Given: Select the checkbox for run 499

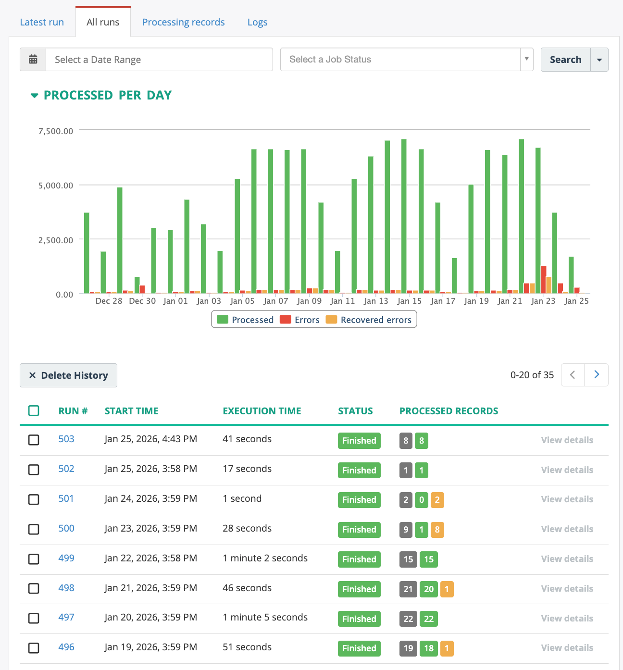Looking at the screenshot, I should point(34,559).
